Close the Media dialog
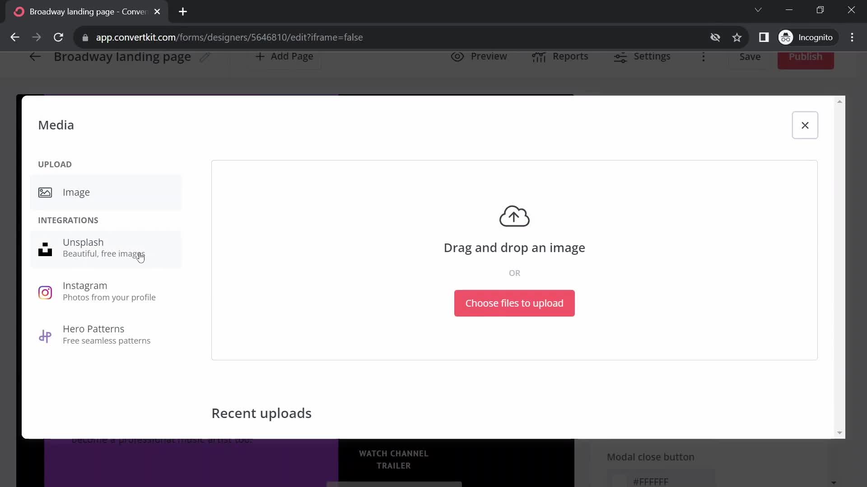This screenshot has height=487, width=867. tap(805, 125)
